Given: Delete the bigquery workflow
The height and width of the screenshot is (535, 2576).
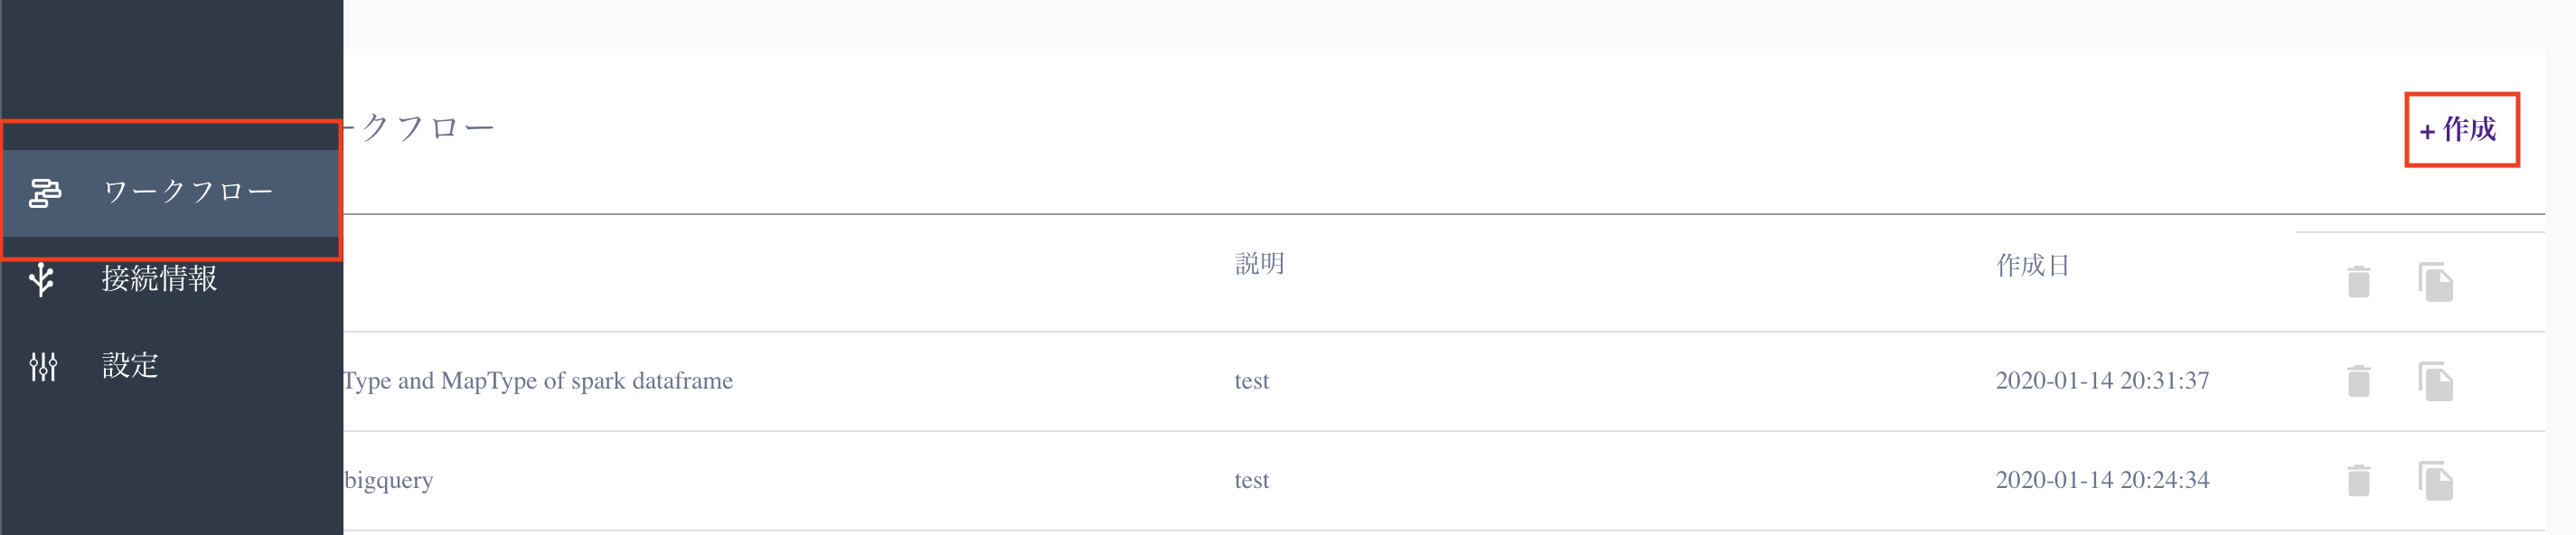Looking at the screenshot, I should (x=2358, y=480).
